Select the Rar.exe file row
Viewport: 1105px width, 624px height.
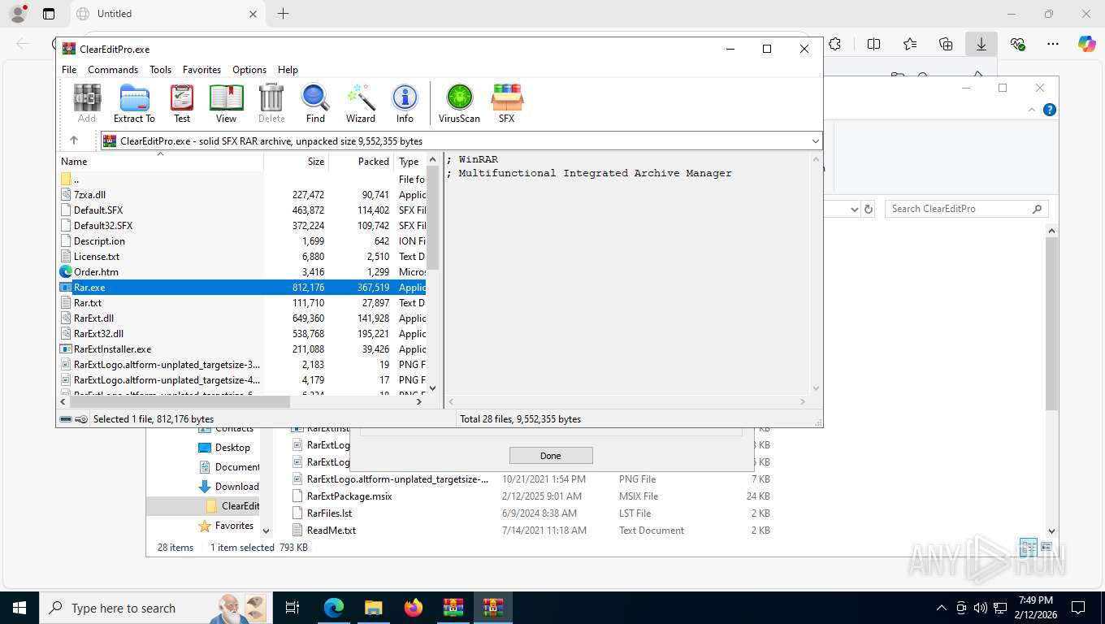pos(242,288)
